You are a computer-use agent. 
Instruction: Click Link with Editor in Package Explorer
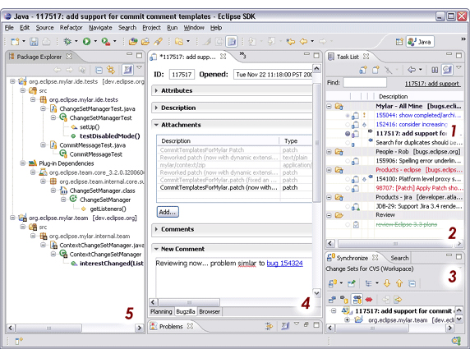(111, 70)
